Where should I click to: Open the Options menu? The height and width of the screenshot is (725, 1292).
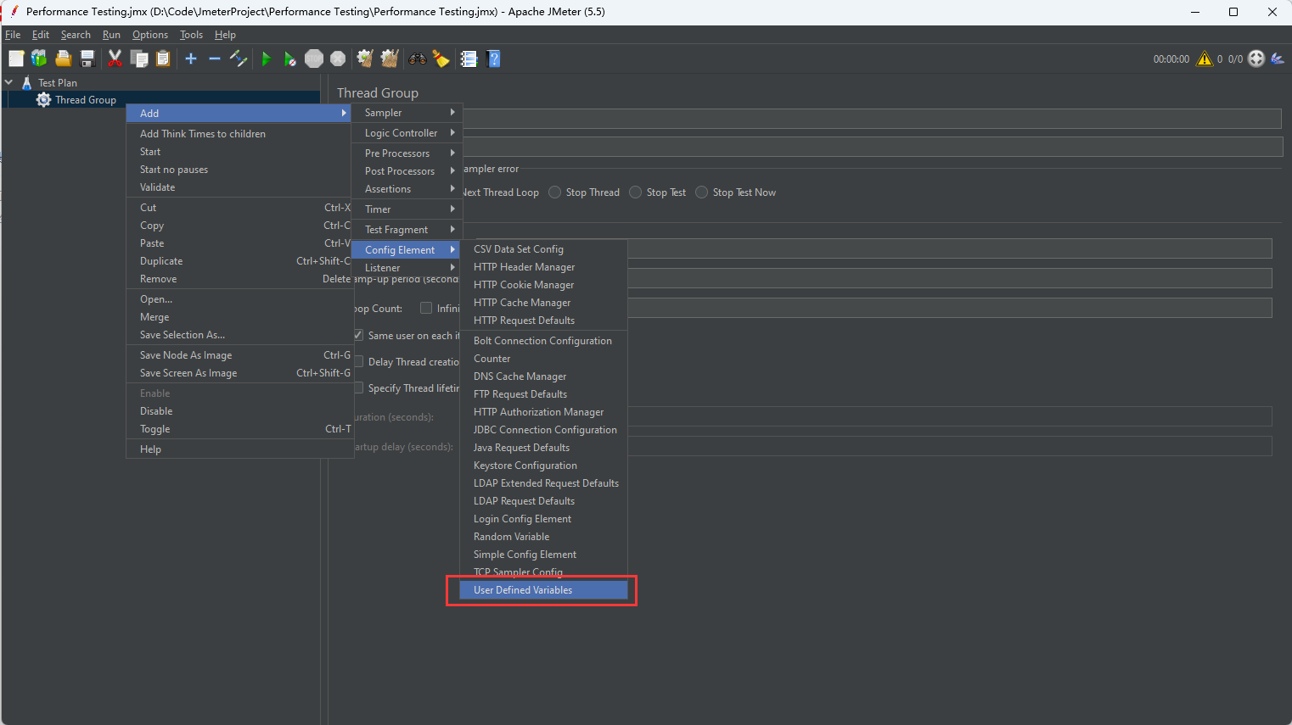pyautogui.click(x=150, y=35)
